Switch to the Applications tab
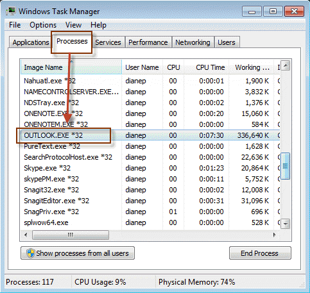Image resolution: width=310 pixels, height=293 pixels. 31,42
